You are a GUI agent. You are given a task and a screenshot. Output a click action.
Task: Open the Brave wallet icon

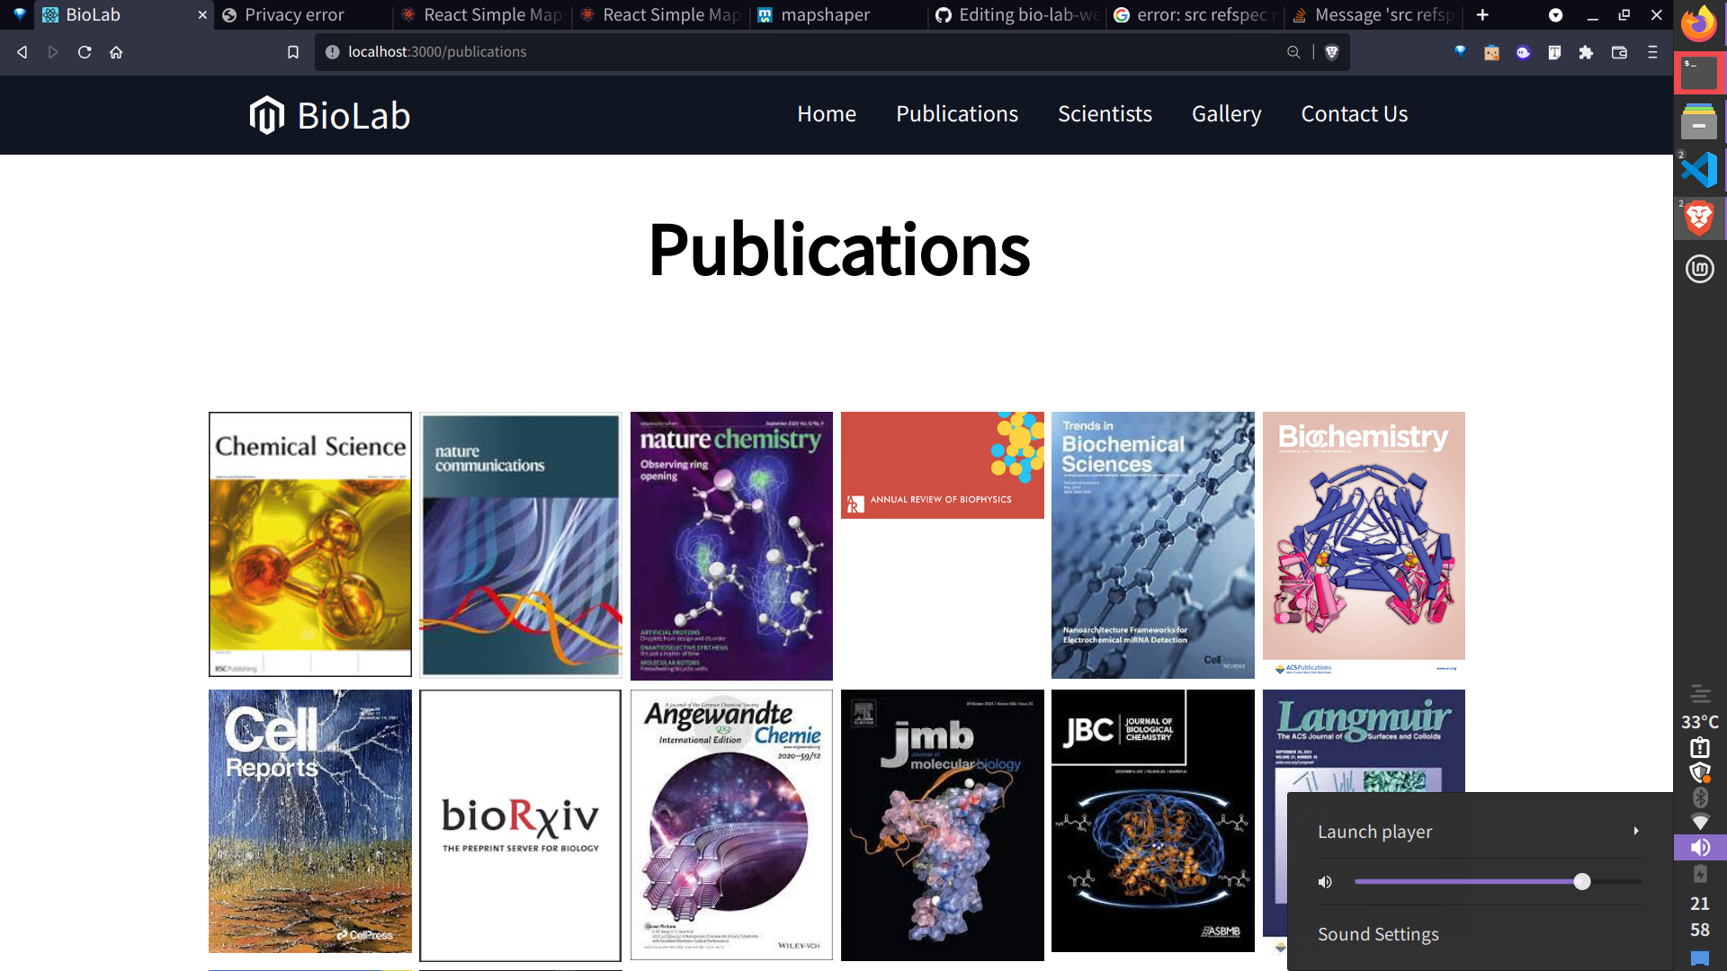pos(1619,52)
